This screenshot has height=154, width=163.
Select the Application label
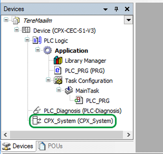(71, 51)
